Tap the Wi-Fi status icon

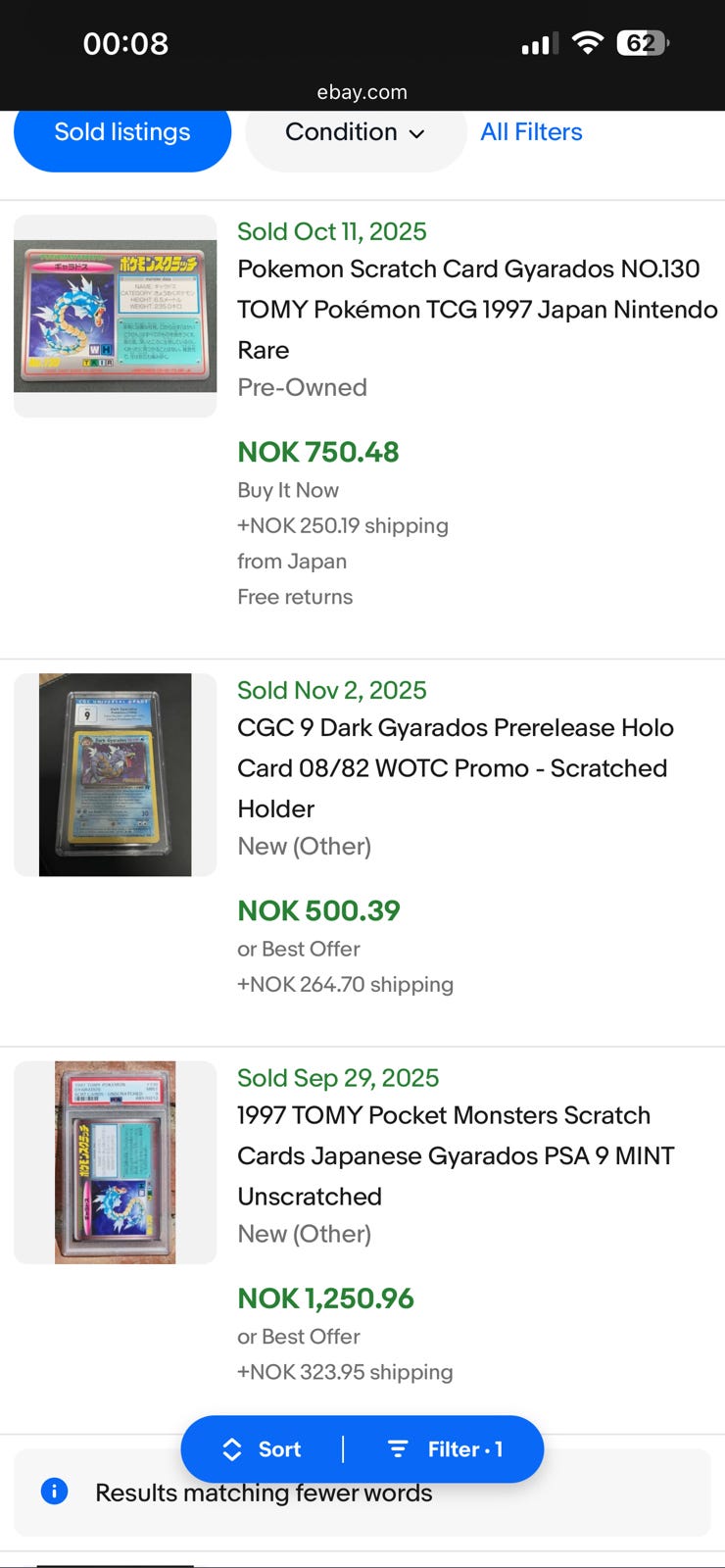(587, 43)
